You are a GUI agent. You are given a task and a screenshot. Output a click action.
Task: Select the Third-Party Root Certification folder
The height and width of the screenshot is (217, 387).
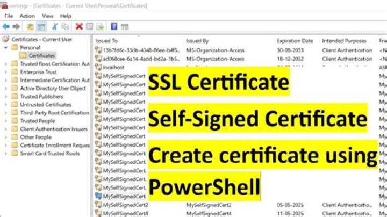click(x=54, y=112)
